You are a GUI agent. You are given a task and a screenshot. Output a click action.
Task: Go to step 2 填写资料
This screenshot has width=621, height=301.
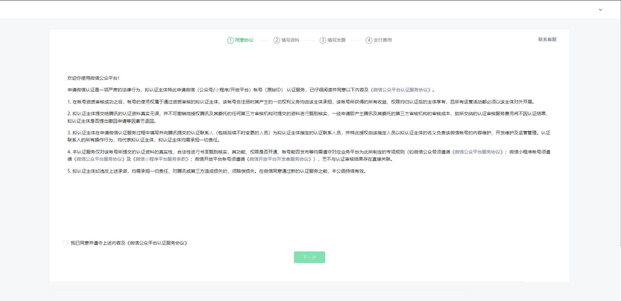286,40
